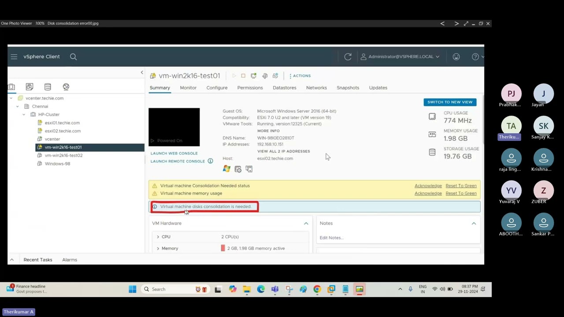The height and width of the screenshot is (317, 564).
Task: Open the Permissions tab
Action: point(250,88)
